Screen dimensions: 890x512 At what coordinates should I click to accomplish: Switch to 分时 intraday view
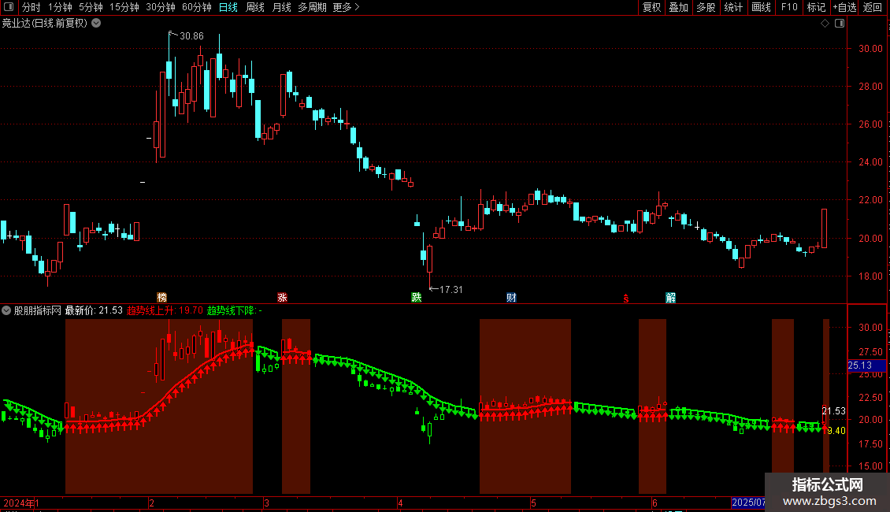coord(32,7)
